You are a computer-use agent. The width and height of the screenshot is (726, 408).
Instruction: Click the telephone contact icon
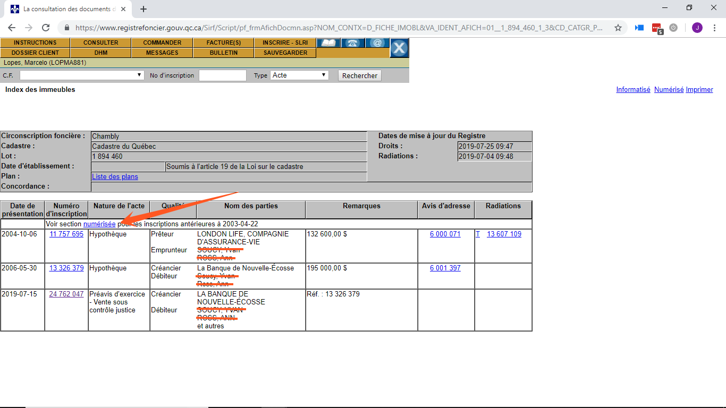(352, 43)
